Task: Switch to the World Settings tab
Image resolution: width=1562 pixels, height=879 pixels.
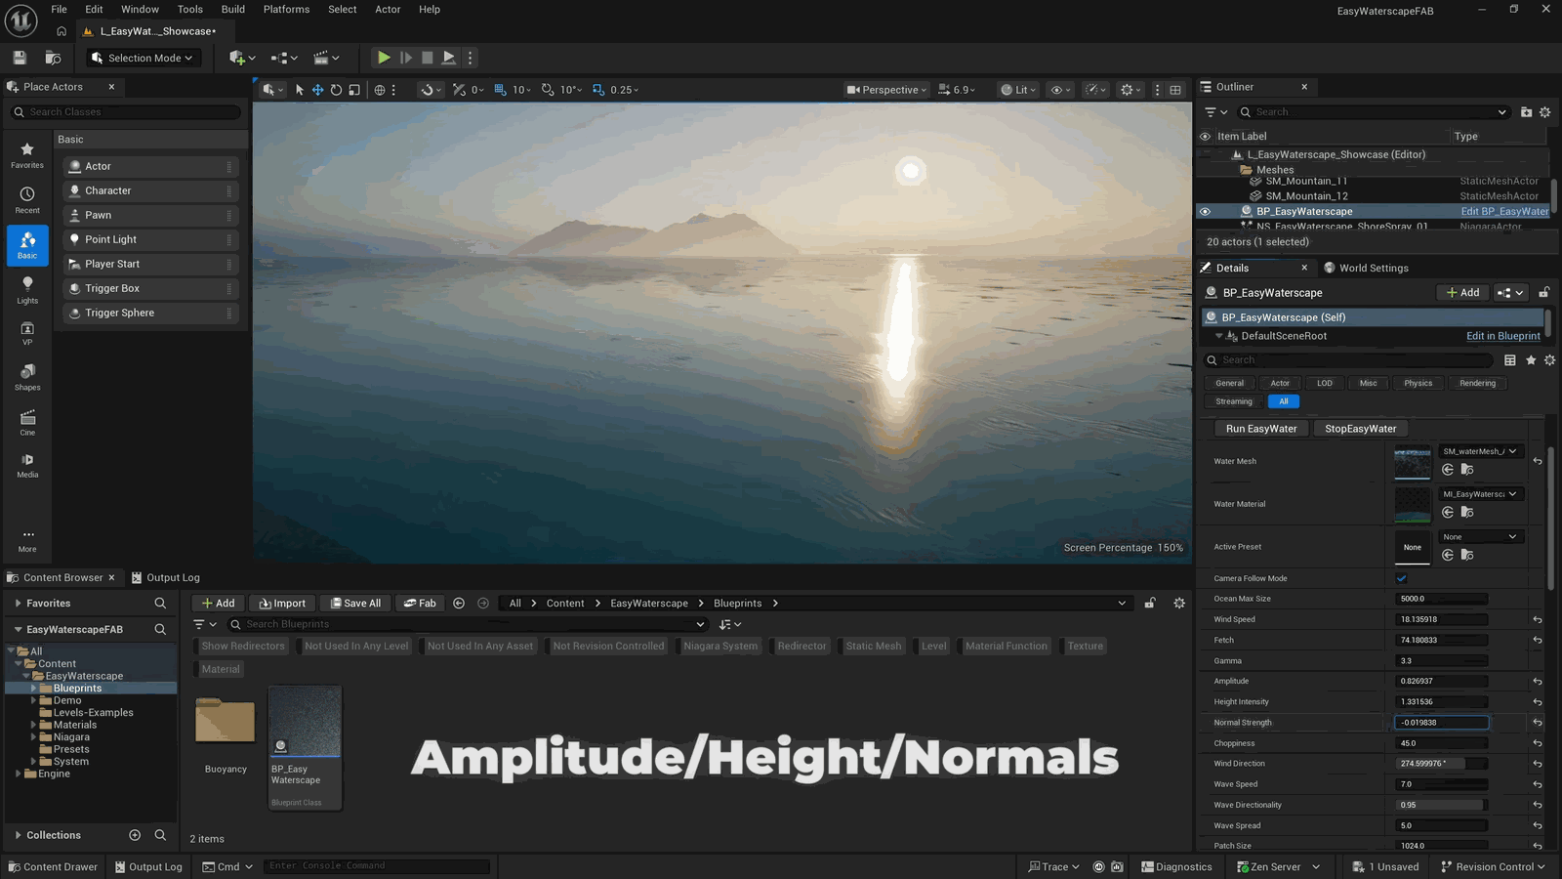Action: point(1366,268)
